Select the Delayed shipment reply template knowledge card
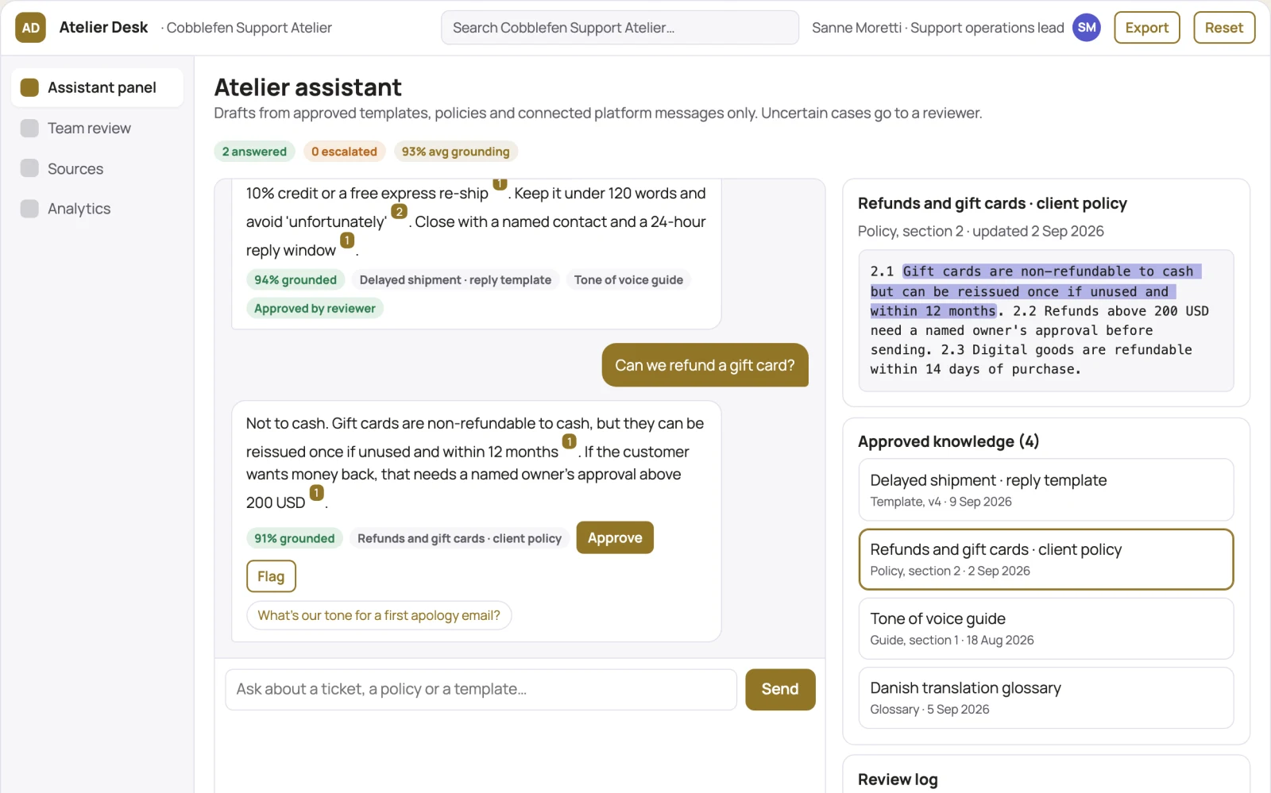Screen dimensions: 1271x793 point(1046,490)
